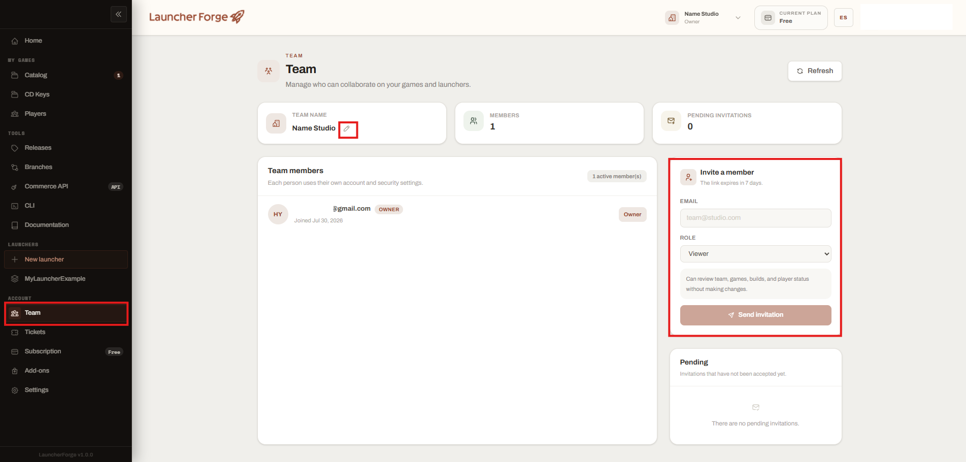Click the LauncherForge v1.0.0 version text
Screen dimensions: 966x462
click(66, 455)
